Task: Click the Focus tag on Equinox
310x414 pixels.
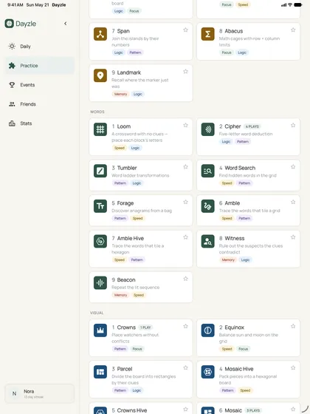Action: [x=243, y=349]
